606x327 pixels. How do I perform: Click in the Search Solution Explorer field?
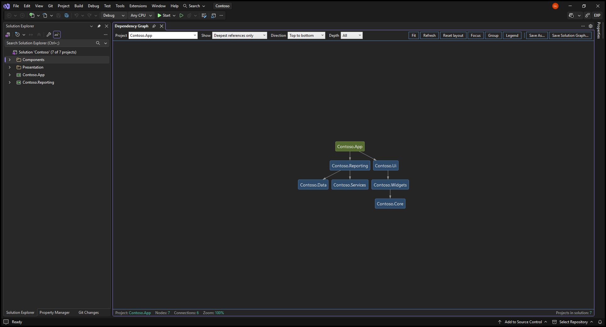[50, 43]
